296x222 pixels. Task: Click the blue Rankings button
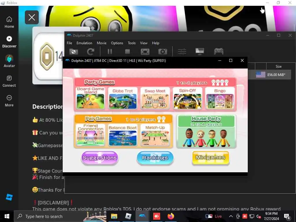pyautogui.click(x=155, y=158)
